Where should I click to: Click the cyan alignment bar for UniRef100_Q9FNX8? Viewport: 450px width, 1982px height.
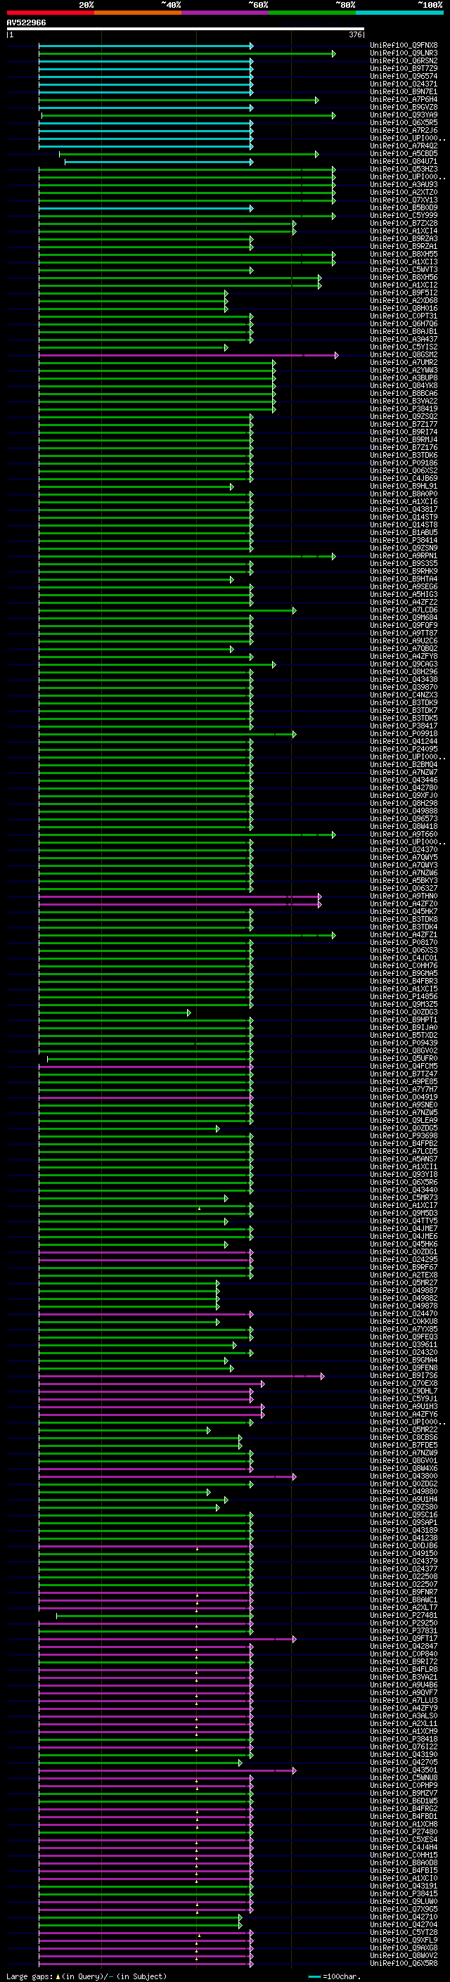(x=146, y=46)
